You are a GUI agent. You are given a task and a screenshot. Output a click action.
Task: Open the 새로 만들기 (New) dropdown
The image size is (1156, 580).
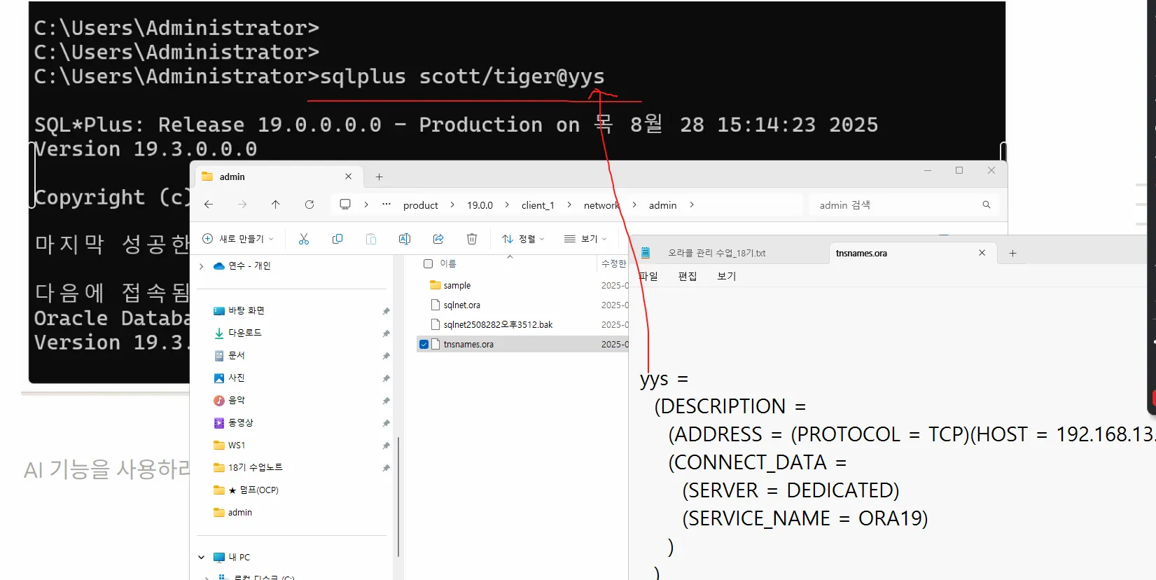[x=237, y=239]
